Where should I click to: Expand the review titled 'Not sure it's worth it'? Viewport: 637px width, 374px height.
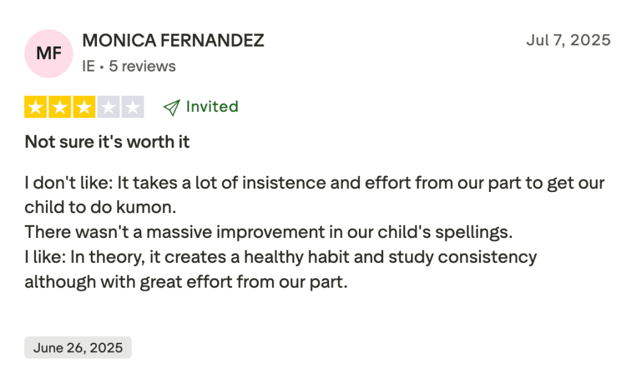click(x=106, y=142)
